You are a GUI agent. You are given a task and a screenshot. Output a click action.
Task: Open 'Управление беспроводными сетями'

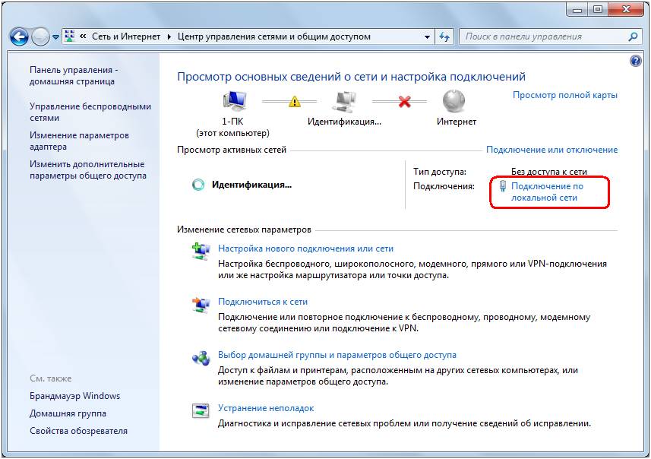coord(90,112)
